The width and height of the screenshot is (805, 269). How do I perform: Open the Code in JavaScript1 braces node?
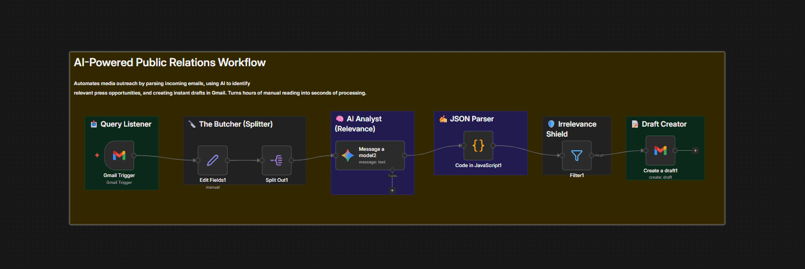click(478, 146)
